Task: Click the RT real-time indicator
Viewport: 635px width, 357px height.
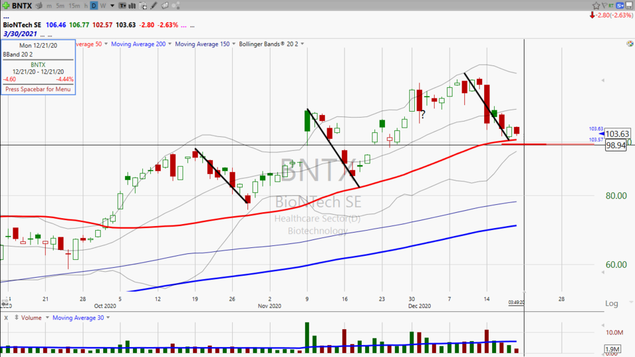Action: click(x=611, y=5)
